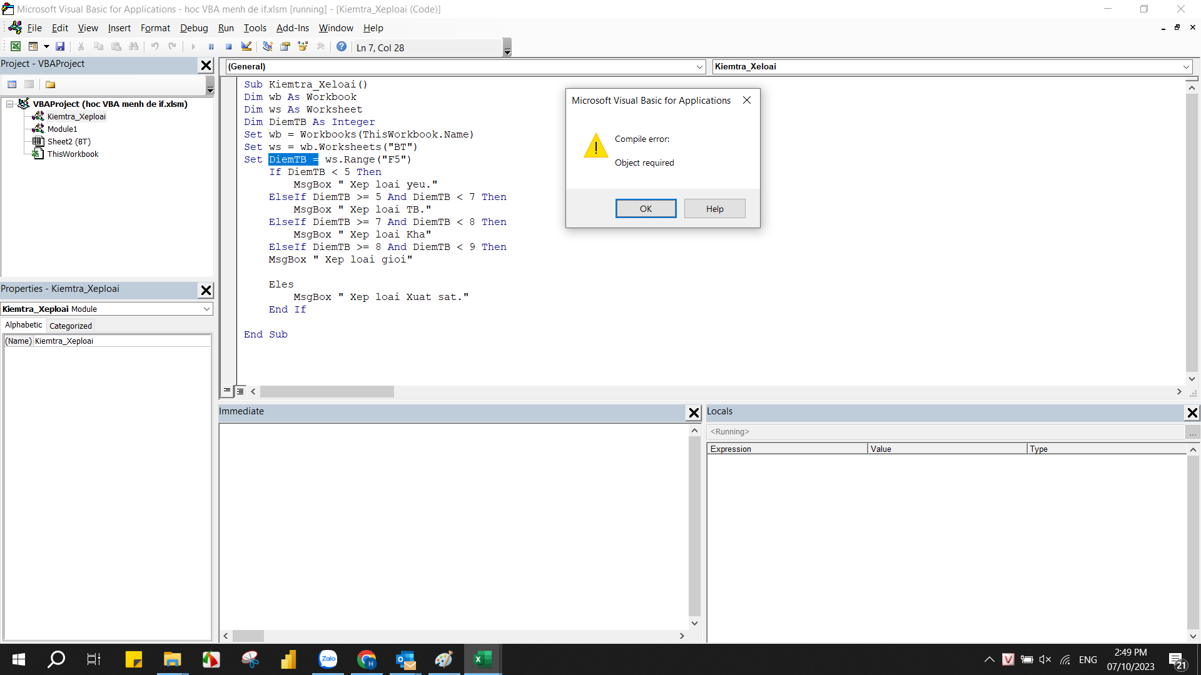Image resolution: width=1201 pixels, height=675 pixels.
Task: Open Zalo from the taskbar
Action: click(328, 659)
